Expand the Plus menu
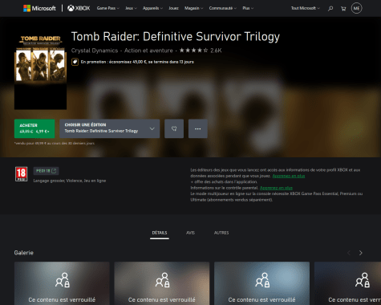This screenshot has height=305, width=381. 248,8
